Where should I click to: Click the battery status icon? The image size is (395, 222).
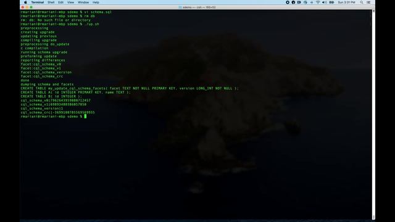point(332,2)
